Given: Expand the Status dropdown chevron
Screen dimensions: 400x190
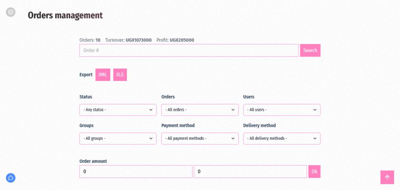Looking at the screenshot, I should coord(151,110).
